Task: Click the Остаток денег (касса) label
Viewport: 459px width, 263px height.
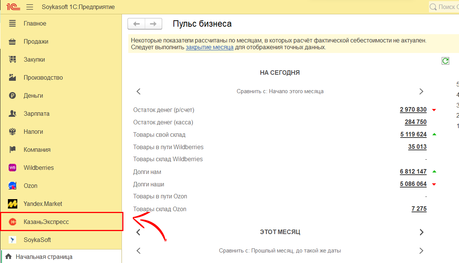Action: pyautogui.click(x=163, y=122)
